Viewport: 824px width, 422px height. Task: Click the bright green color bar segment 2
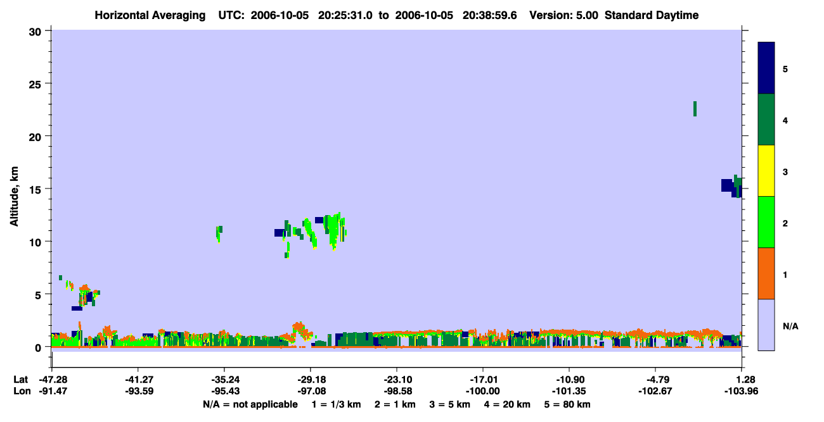click(766, 222)
